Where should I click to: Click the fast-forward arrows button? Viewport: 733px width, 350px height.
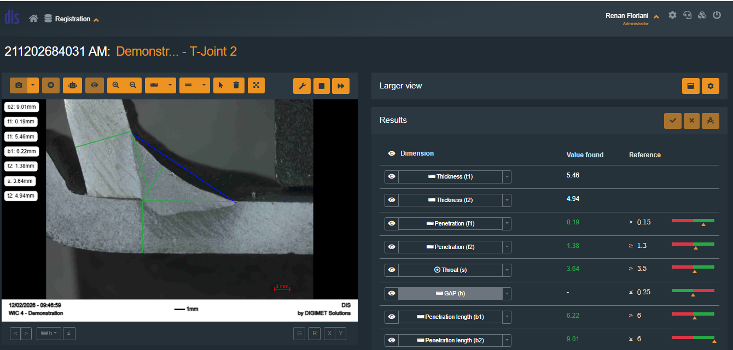coord(340,86)
